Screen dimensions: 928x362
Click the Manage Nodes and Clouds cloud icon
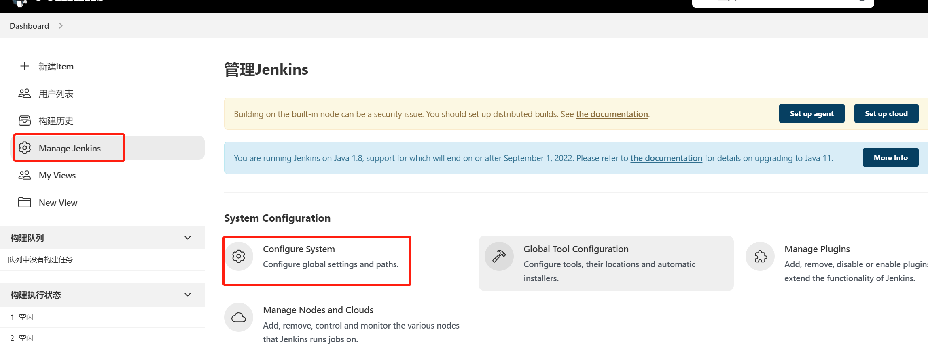239,318
